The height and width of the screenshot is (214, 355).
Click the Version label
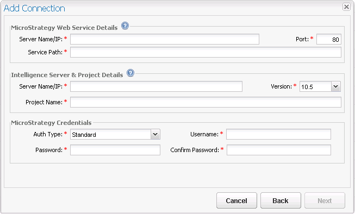[282, 86]
